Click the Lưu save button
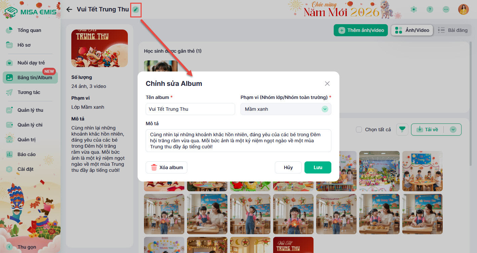The image size is (477, 253). [318, 167]
